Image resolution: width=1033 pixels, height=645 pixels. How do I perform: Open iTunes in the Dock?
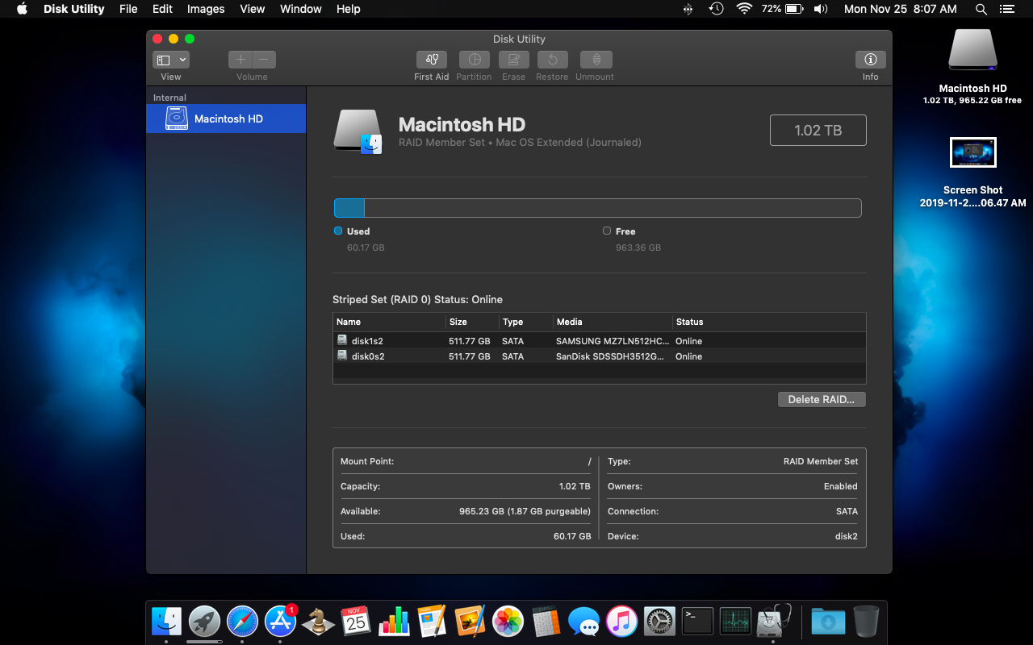(621, 621)
